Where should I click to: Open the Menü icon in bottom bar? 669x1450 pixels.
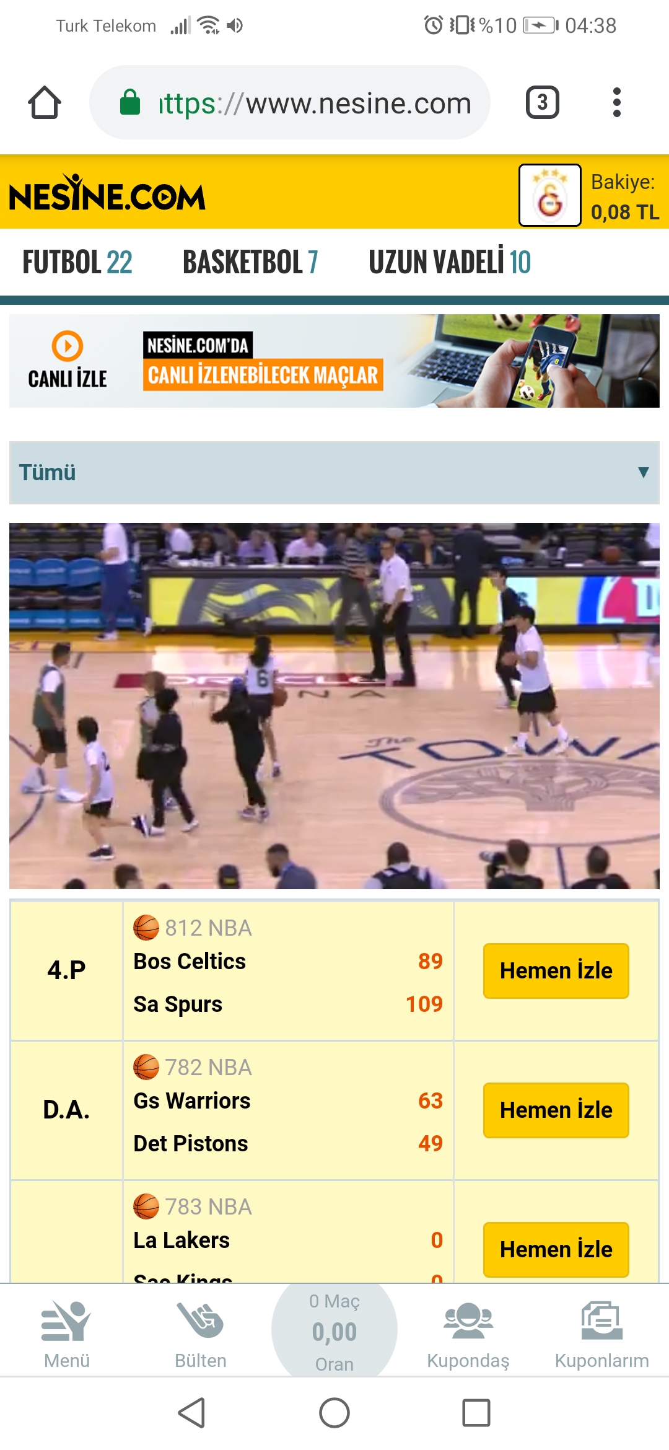67,1334
